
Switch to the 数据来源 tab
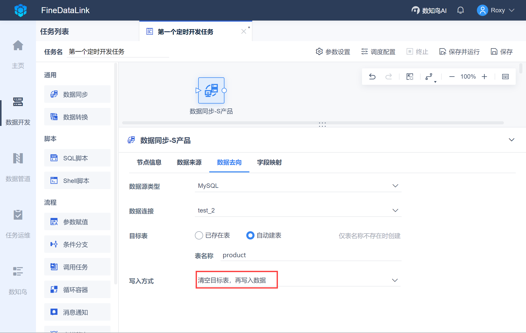(189, 162)
